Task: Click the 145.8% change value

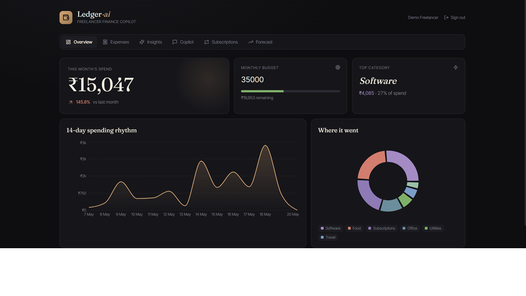Action: (83, 102)
